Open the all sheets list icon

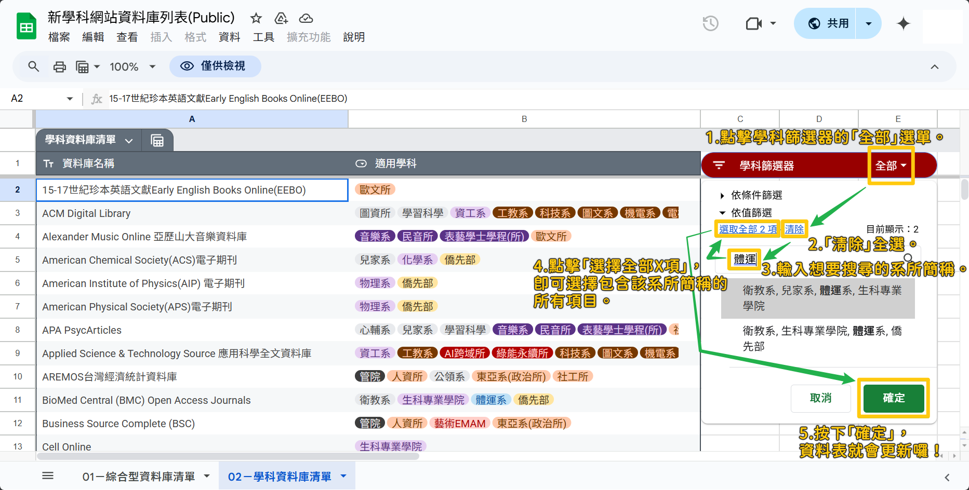point(48,475)
